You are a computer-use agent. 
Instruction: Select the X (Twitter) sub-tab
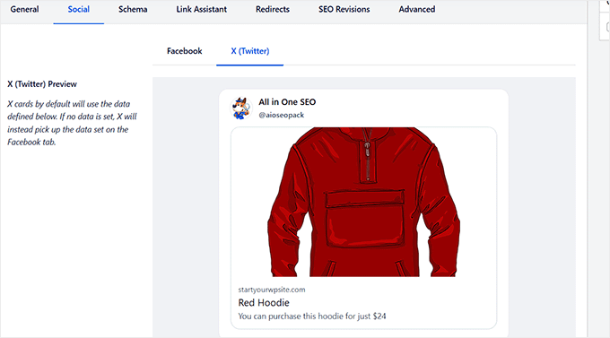click(x=249, y=51)
